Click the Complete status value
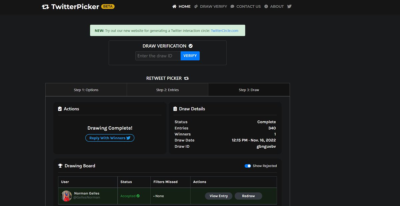This screenshot has height=206, width=400. click(x=267, y=122)
